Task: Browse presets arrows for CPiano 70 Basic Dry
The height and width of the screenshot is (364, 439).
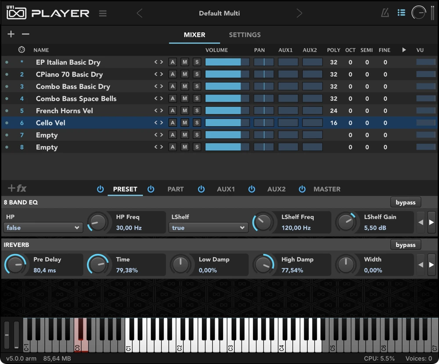Action: [158, 74]
